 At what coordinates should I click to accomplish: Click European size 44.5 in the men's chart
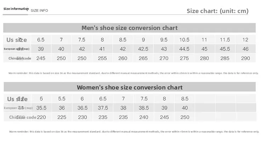pyautogui.click(x=184, y=49)
